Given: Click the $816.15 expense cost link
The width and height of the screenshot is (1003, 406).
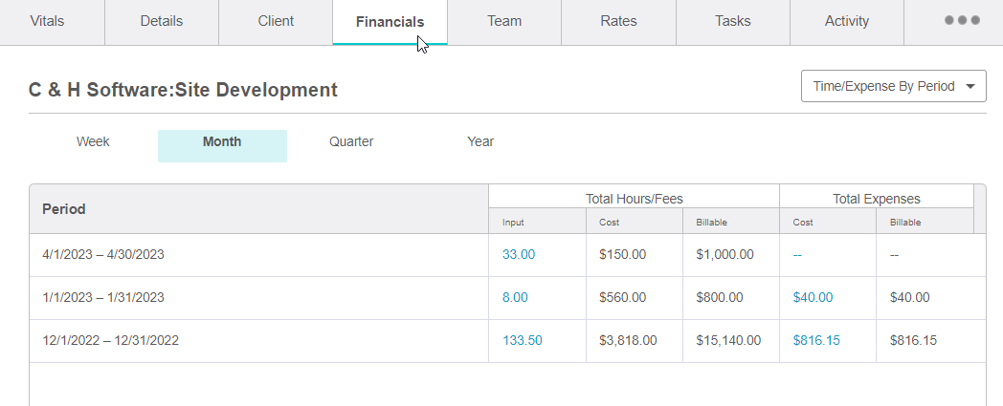Looking at the screenshot, I should click(816, 341).
